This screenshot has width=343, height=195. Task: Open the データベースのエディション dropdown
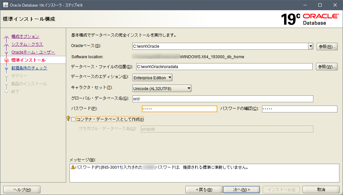(169, 78)
